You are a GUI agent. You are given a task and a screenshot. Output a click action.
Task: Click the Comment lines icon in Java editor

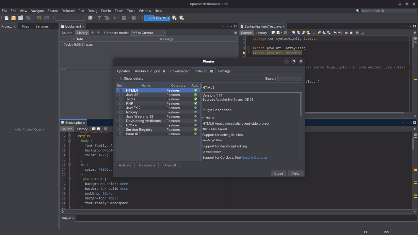click(357, 33)
